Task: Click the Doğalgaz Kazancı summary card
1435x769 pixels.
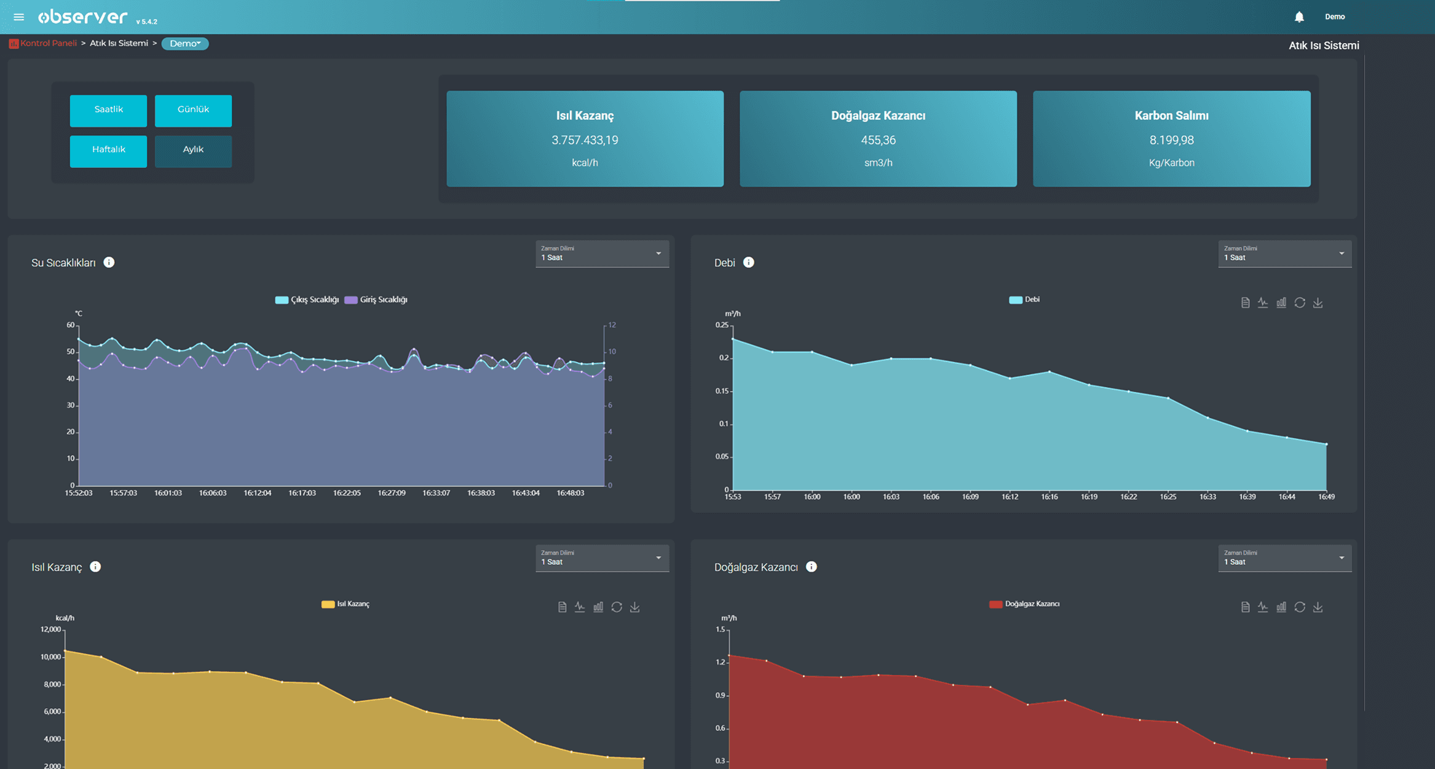Action: (878, 139)
